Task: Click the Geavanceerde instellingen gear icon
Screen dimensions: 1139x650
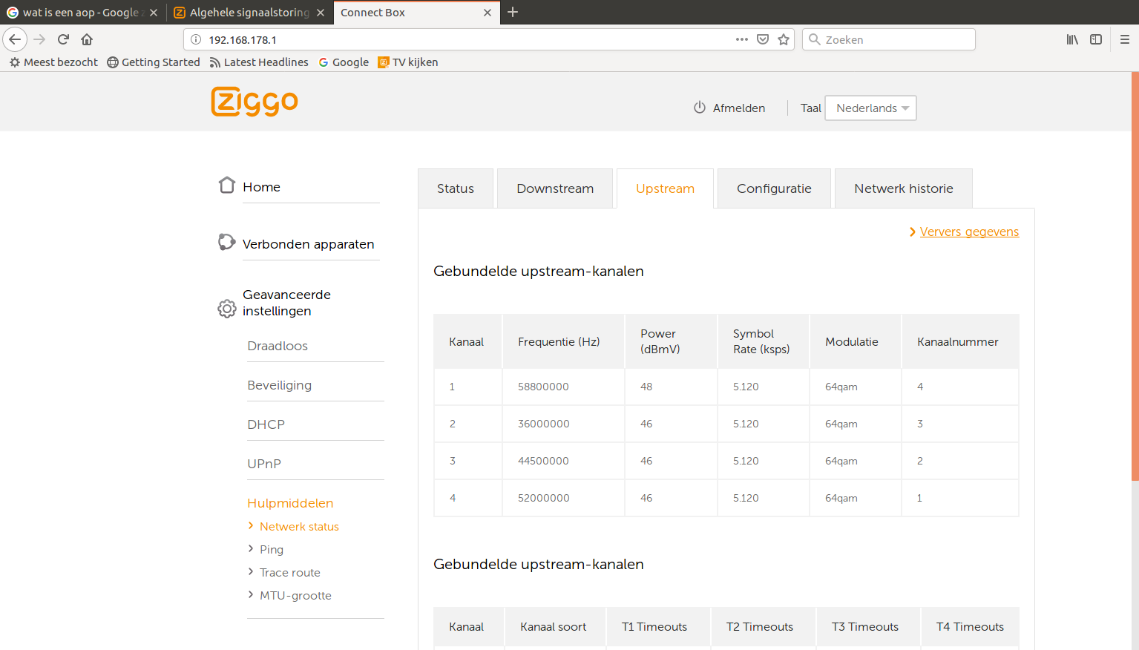Action: 227,308
